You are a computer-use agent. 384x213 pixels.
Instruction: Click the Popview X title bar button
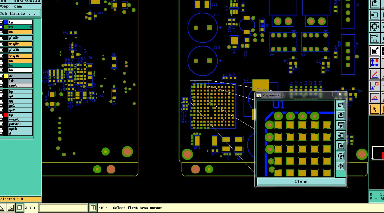[x=340, y=94]
